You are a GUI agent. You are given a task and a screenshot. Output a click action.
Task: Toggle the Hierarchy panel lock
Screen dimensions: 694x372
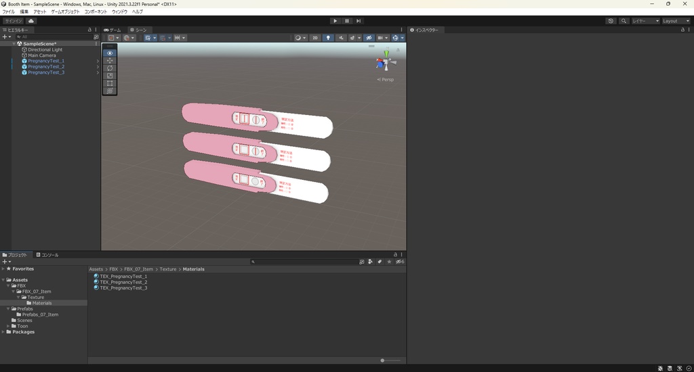pyautogui.click(x=89, y=30)
